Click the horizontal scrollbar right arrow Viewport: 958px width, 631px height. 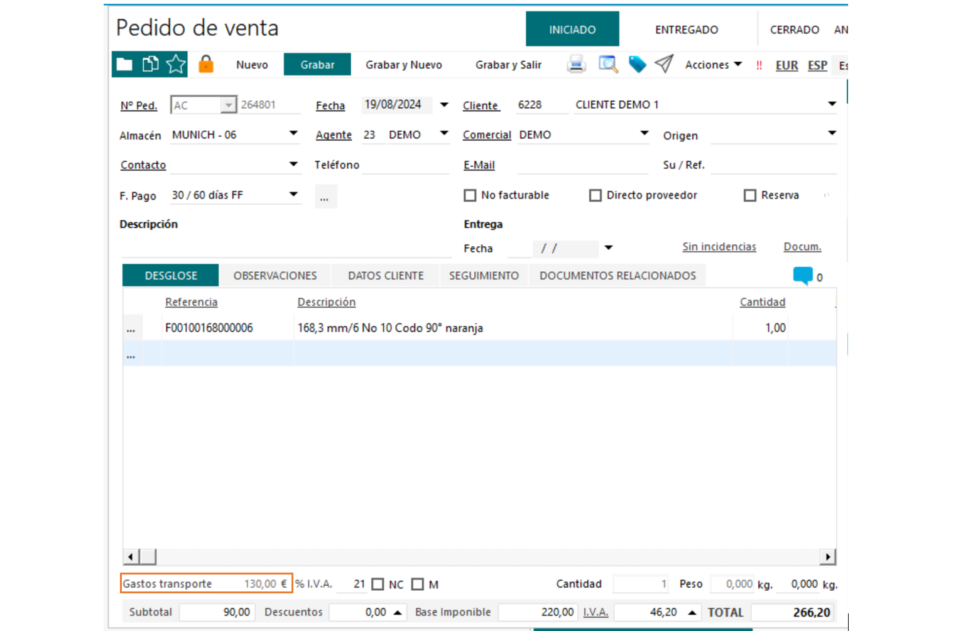coord(828,557)
